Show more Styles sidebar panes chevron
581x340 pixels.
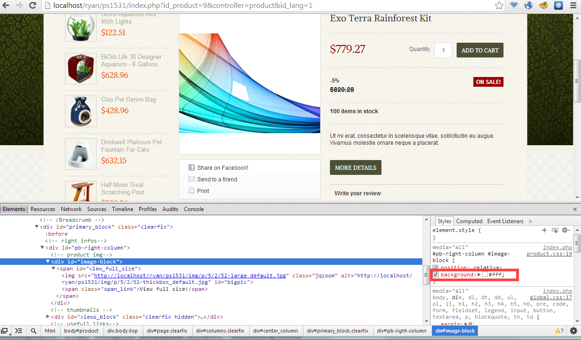[530, 221]
